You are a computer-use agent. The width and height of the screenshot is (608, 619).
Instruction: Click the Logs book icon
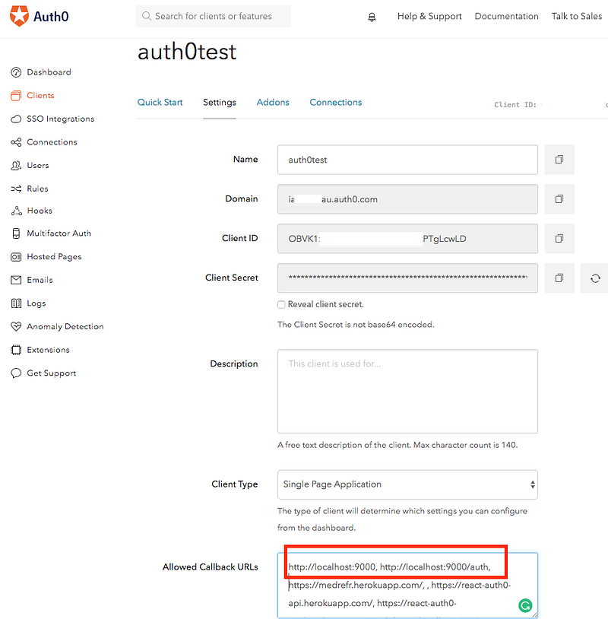click(16, 303)
